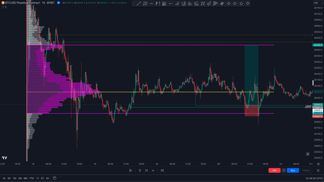Select the flag and pin marker tool
The height and width of the screenshot is (182, 324).
pos(158,4)
